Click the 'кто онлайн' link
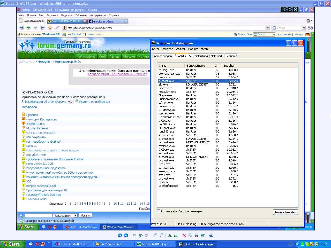This screenshot has width=331, height=248. click(x=285, y=34)
